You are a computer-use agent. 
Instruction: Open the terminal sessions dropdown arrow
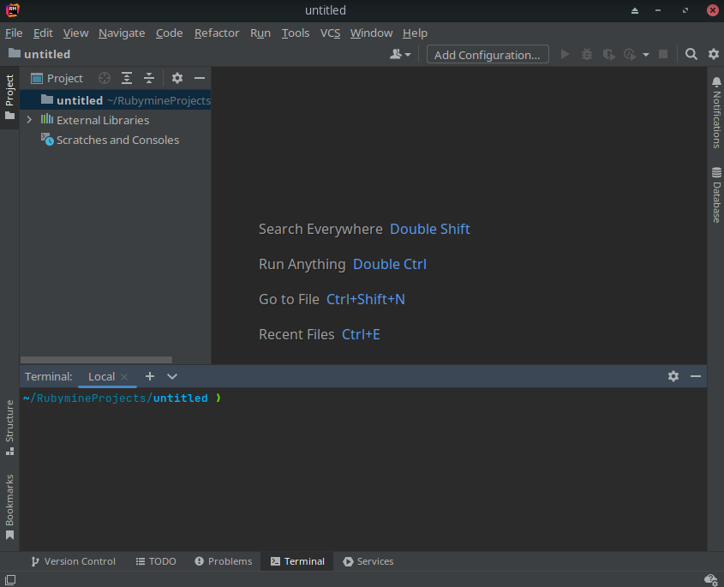[x=172, y=376]
